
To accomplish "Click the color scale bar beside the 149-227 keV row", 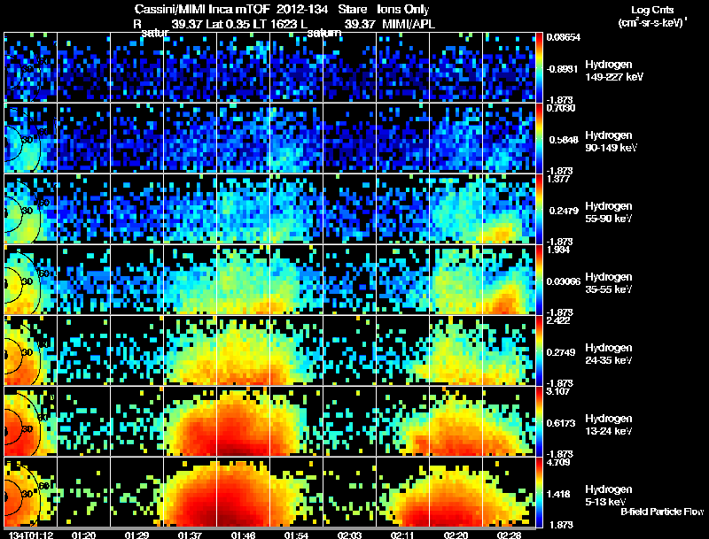I will (539, 66).
